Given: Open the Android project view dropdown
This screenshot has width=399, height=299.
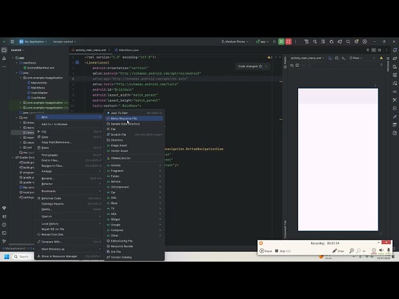Looking at the screenshot, I should coord(17,50).
